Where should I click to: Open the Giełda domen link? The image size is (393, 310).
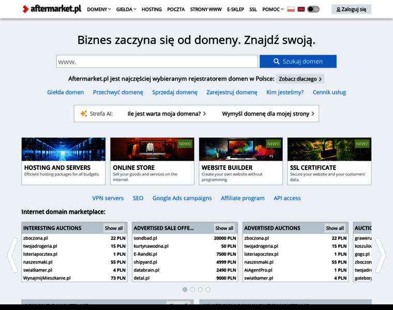(66, 92)
